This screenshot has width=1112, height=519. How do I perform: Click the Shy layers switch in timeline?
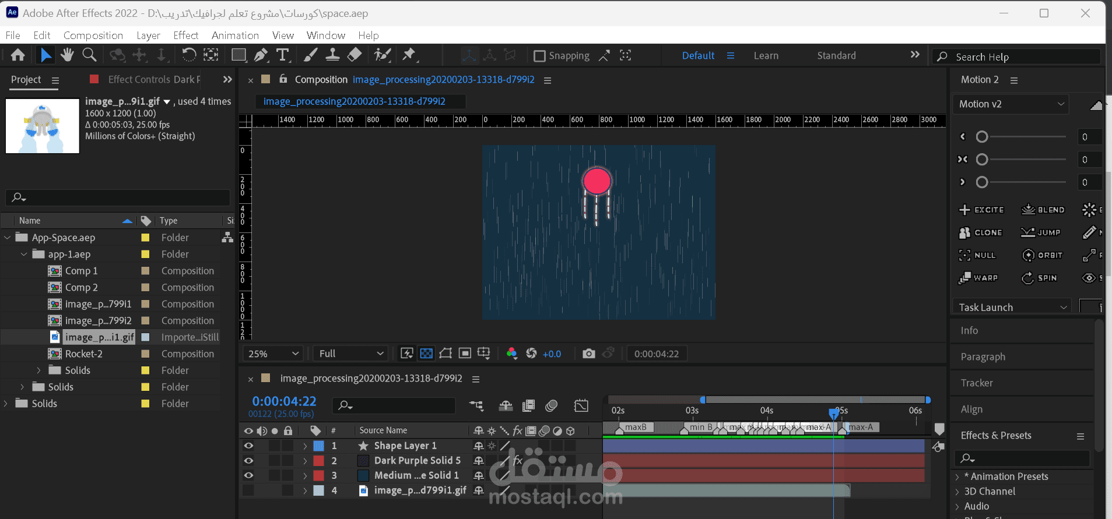pyautogui.click(x=506, y=405)
